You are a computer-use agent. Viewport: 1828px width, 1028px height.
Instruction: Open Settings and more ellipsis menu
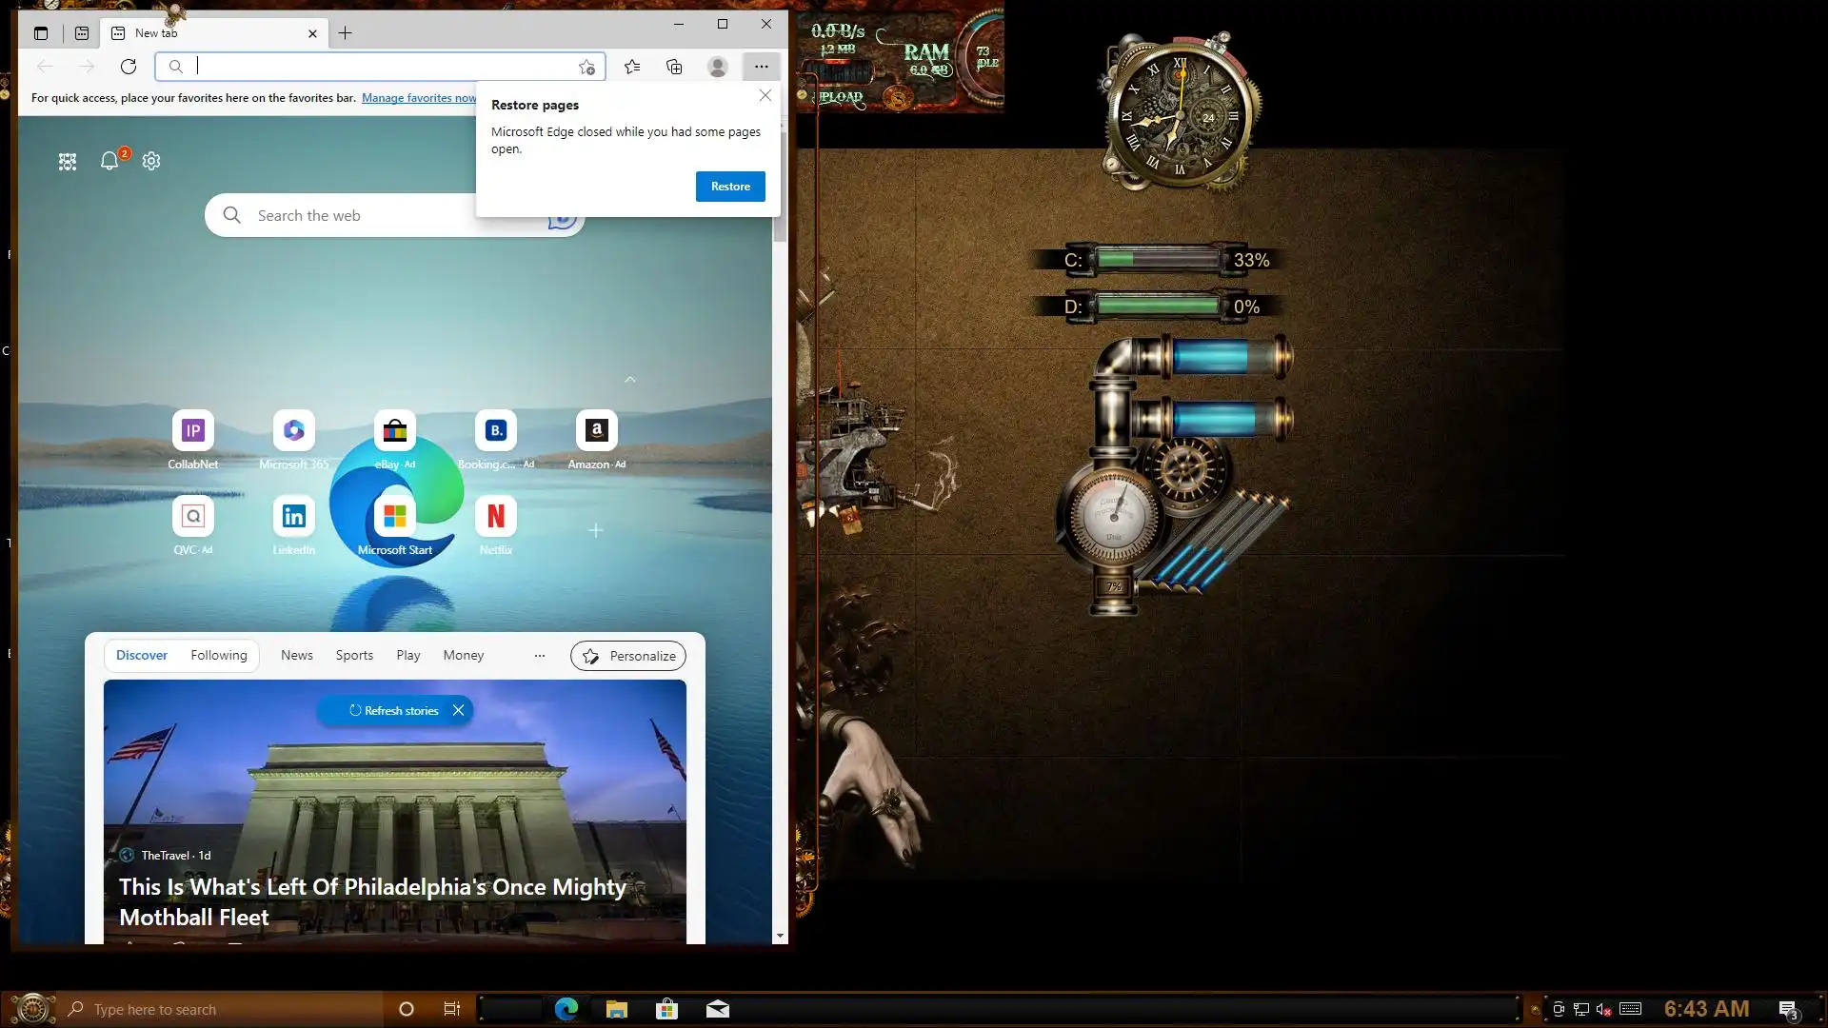[x=762, y=67]
